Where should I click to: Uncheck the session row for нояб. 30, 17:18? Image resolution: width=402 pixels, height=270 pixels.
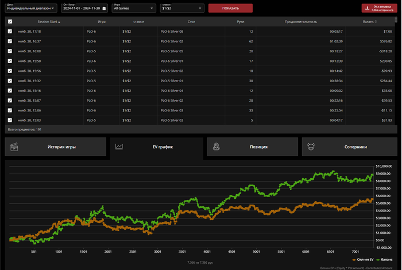pos(10,31)
